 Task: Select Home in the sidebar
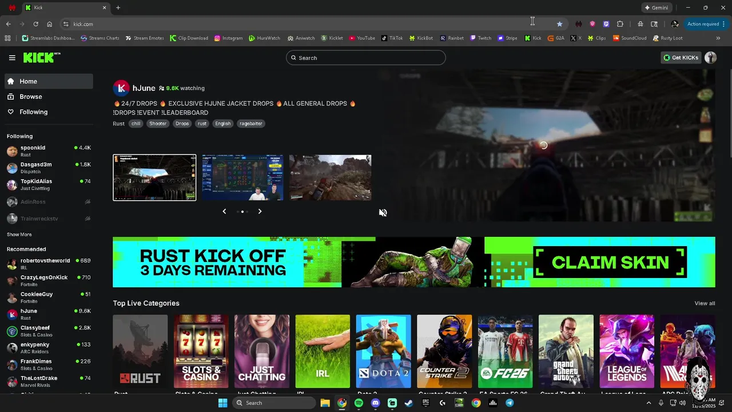click(49, 81)
